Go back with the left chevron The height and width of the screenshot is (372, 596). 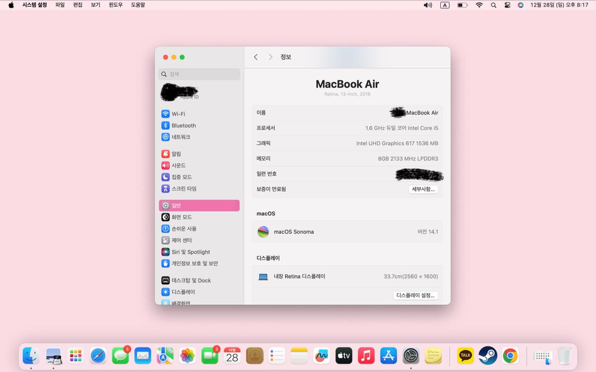coord(255,57)
